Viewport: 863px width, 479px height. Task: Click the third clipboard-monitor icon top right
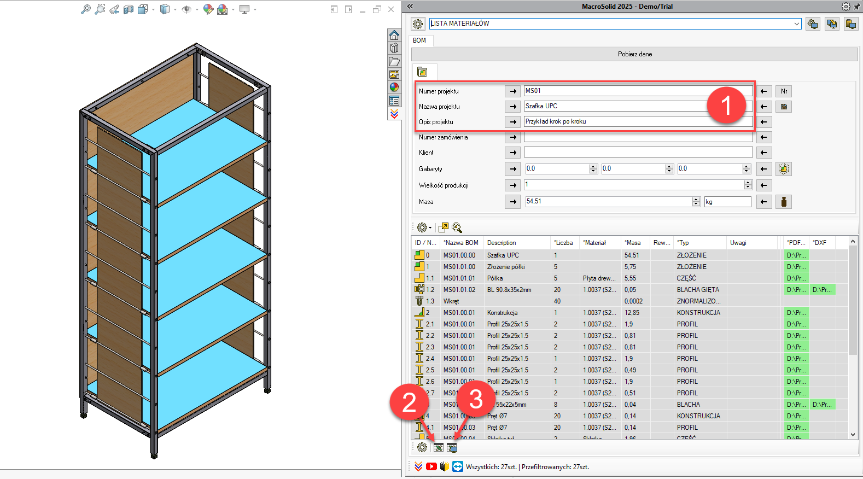pyautogui.click(x=851, y=24)
